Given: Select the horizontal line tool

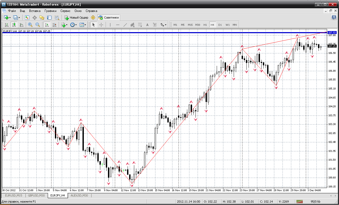Looking at the screenshot, I should (118, 25).
